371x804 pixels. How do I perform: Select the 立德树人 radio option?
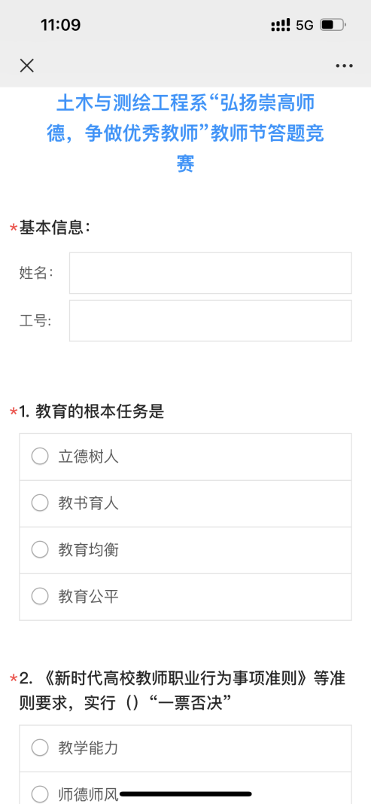point(185,457)
